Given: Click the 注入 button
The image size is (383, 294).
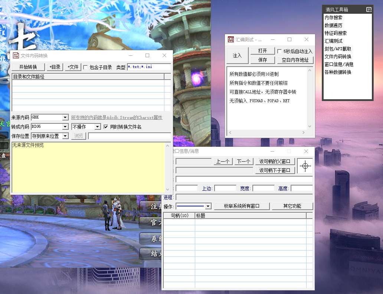Looking at the screenshot, I should [x=237, y=55].
